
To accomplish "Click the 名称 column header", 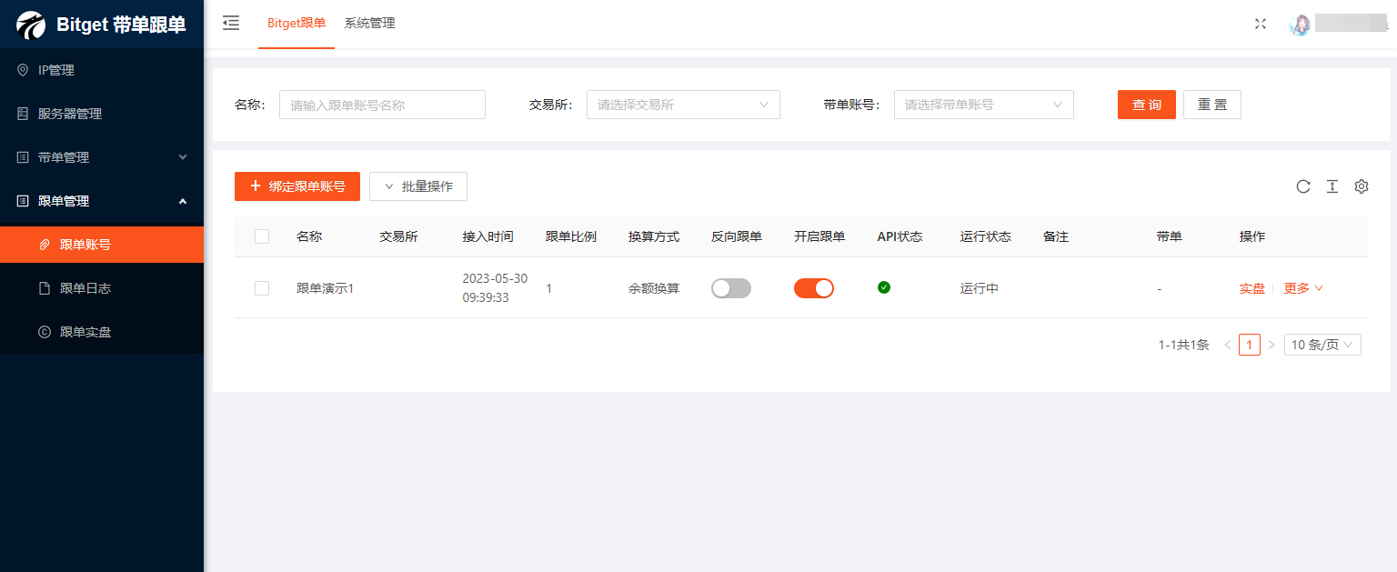I will [309, 236].
